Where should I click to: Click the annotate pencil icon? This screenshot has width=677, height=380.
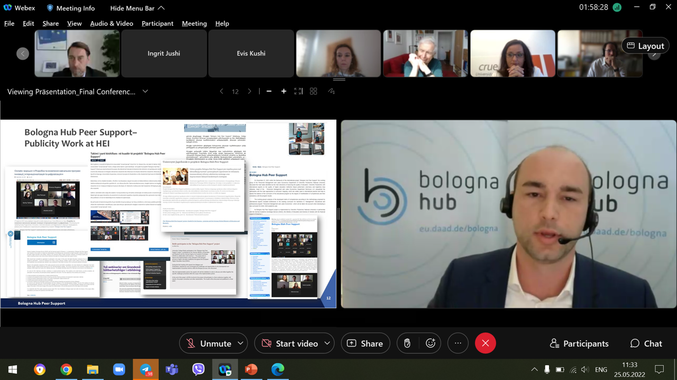click(331, 91)
